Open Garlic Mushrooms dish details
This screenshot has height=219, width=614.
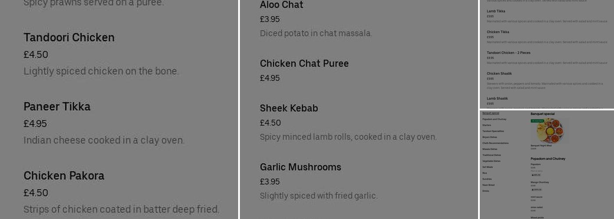[300, 167]
